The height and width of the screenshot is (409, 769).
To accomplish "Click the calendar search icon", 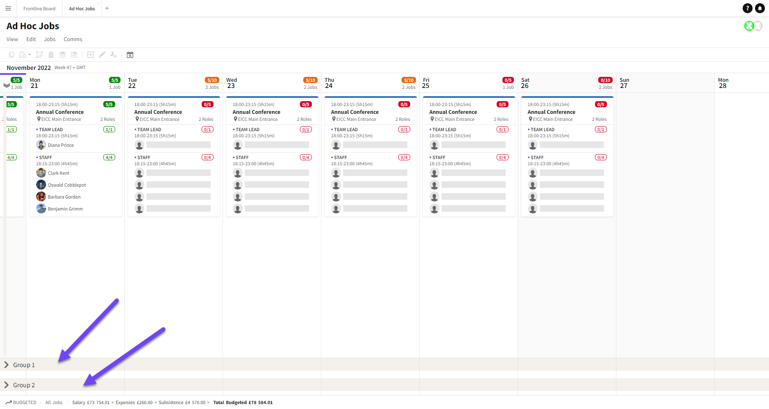I will (x=130, y=55).
